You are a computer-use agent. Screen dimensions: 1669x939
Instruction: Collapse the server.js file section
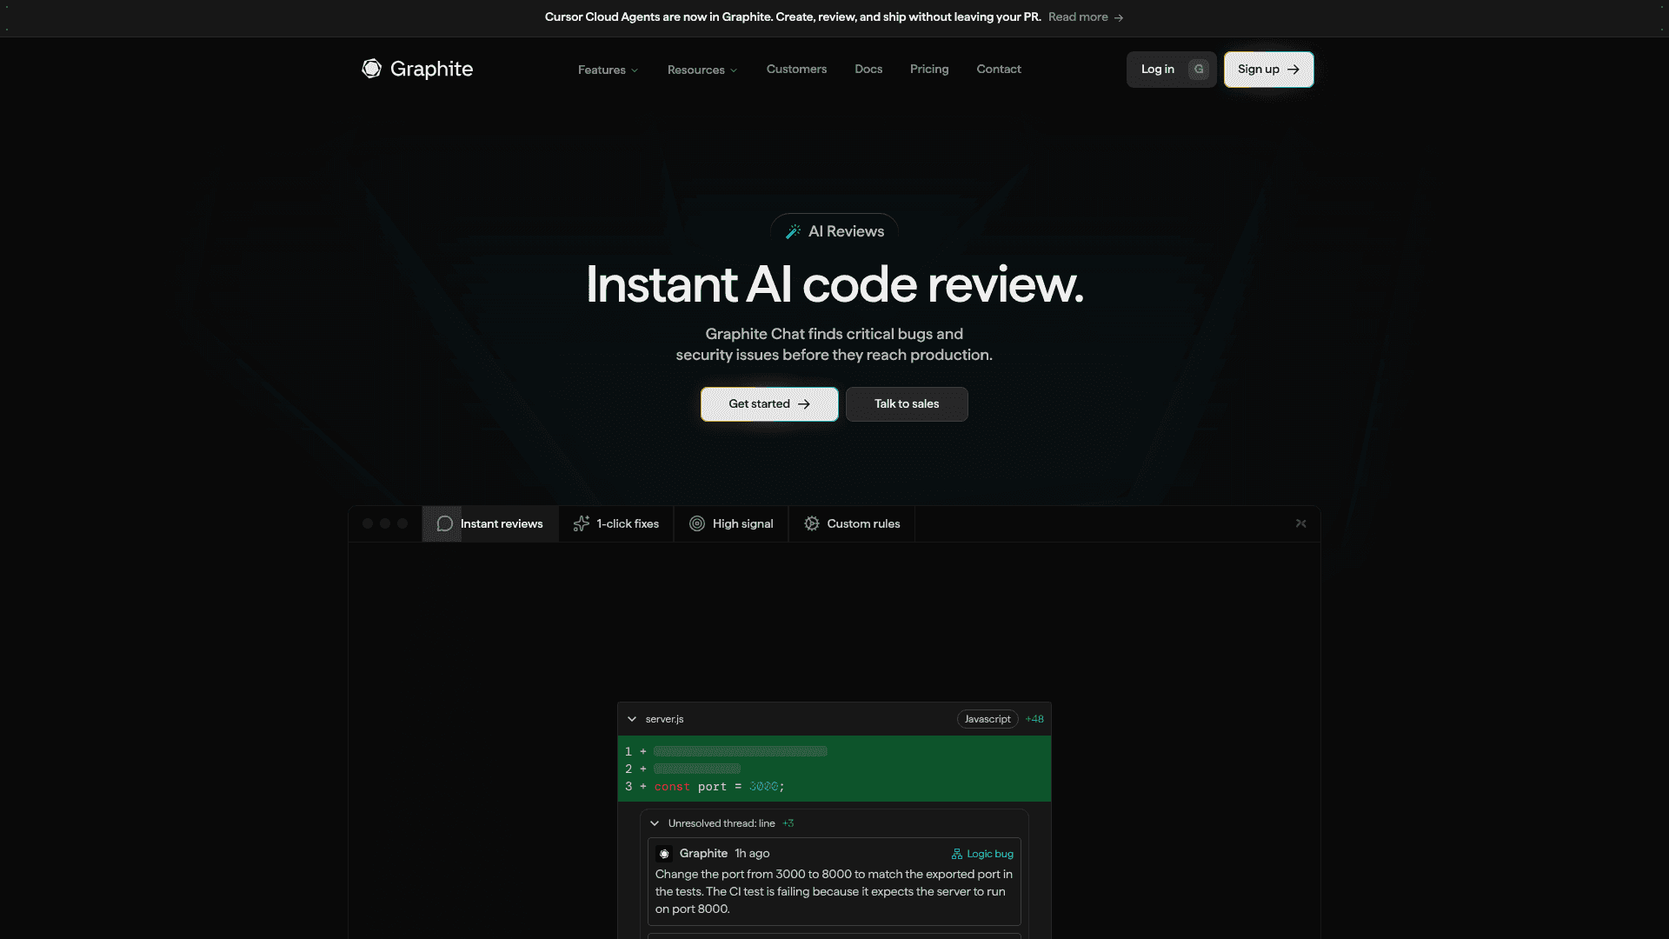(x=632, y=719)
